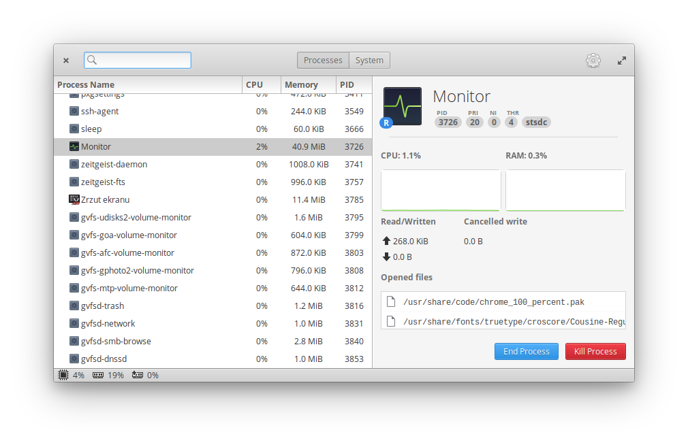Click the swap icon in status bar
Screen dimensions: 688x445
pos(138,375)
